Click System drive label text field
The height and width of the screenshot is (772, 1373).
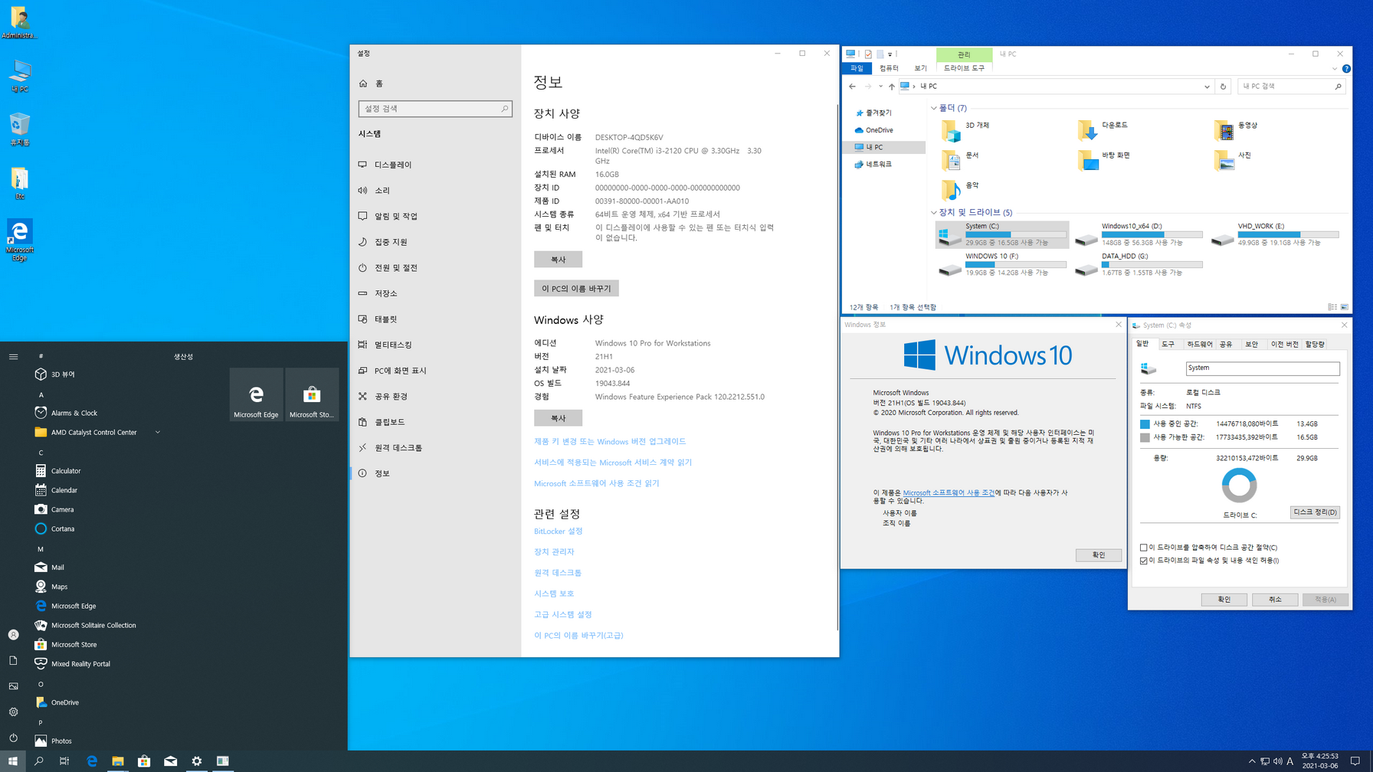click(1263, 368)
